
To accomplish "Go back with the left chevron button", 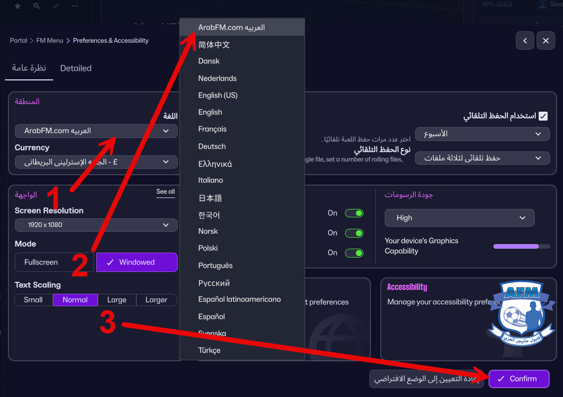I will pyautogui.click(x=525, y=41).
